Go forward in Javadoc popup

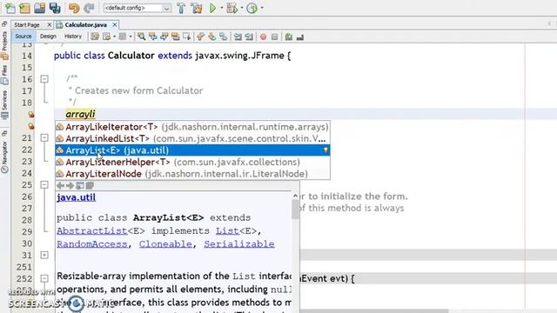click(70, 185)
